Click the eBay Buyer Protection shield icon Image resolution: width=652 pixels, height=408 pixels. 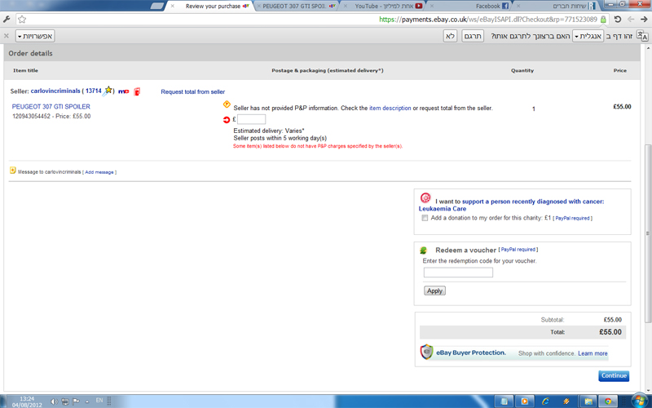point(425,353)
